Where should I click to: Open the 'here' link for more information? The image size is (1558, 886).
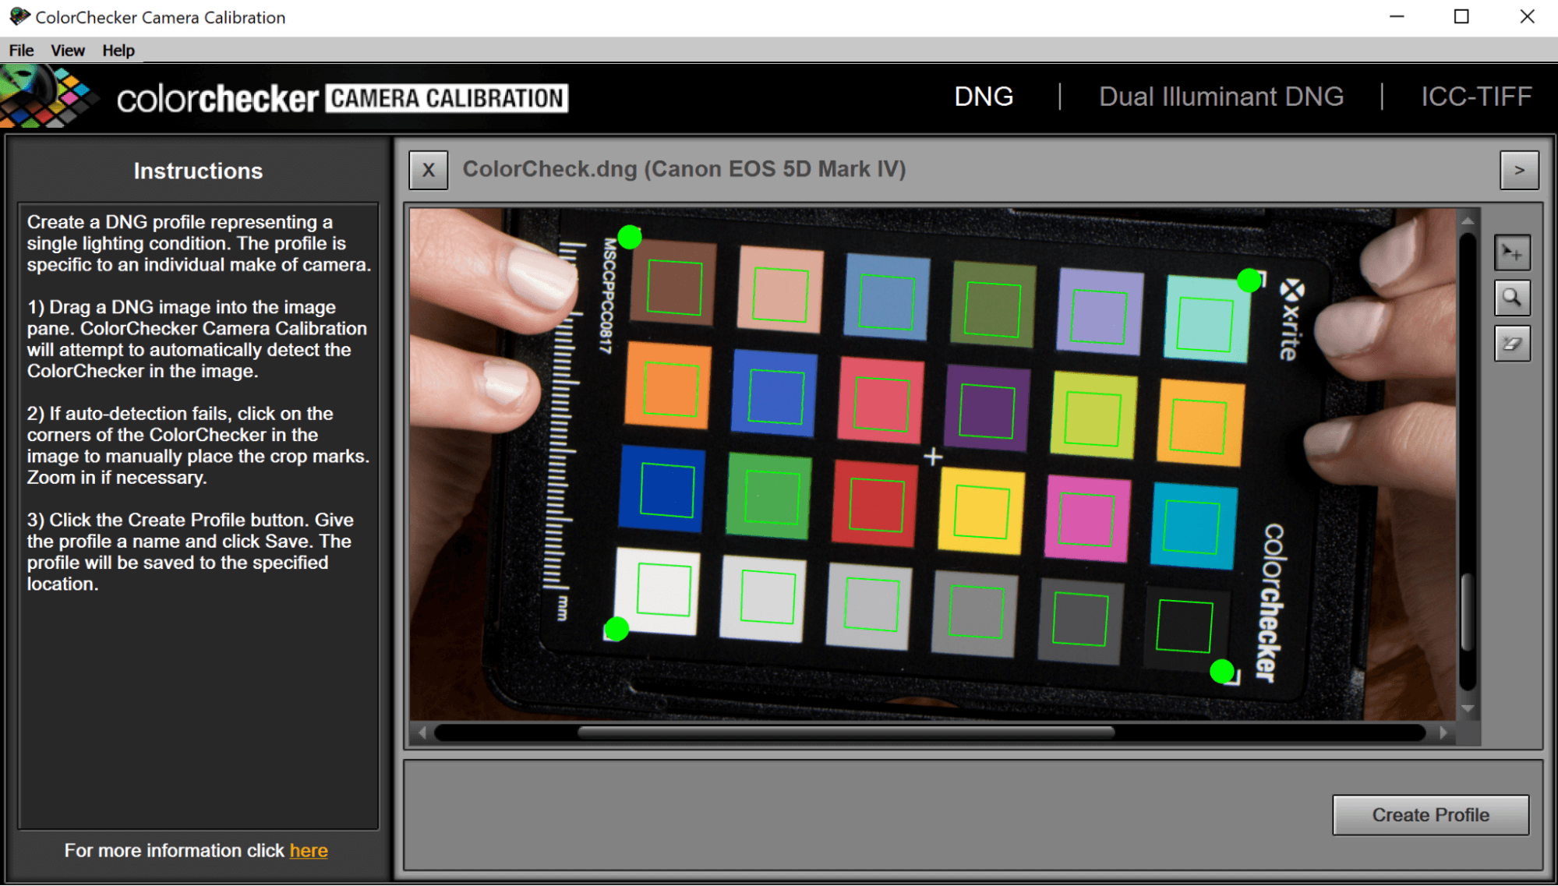click(x=309, y=850)
